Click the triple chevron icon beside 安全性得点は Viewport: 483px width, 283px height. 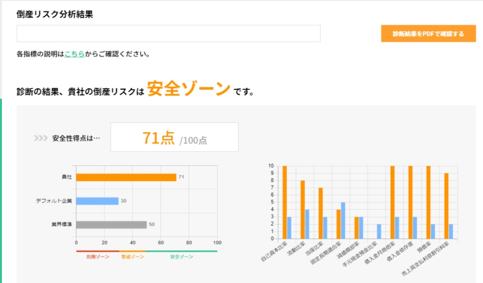pos(40,139)
